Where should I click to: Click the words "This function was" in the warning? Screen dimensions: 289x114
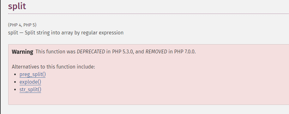point(56,52)
